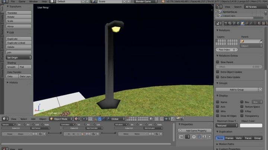Viewport: 268px width, 150px height.
Task: Click the outliner editor type icon
Action: [218, 7]
